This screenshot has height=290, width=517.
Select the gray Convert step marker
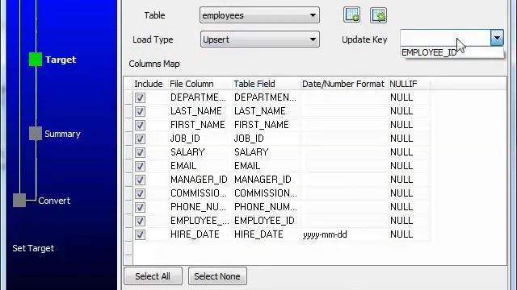coord(19,201)
